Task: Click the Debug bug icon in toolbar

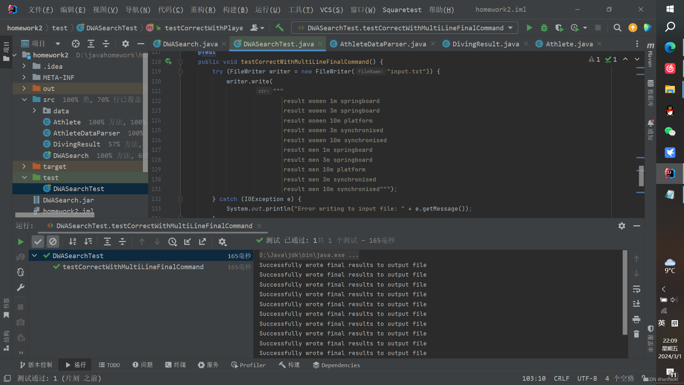Action: coord(544,28)
